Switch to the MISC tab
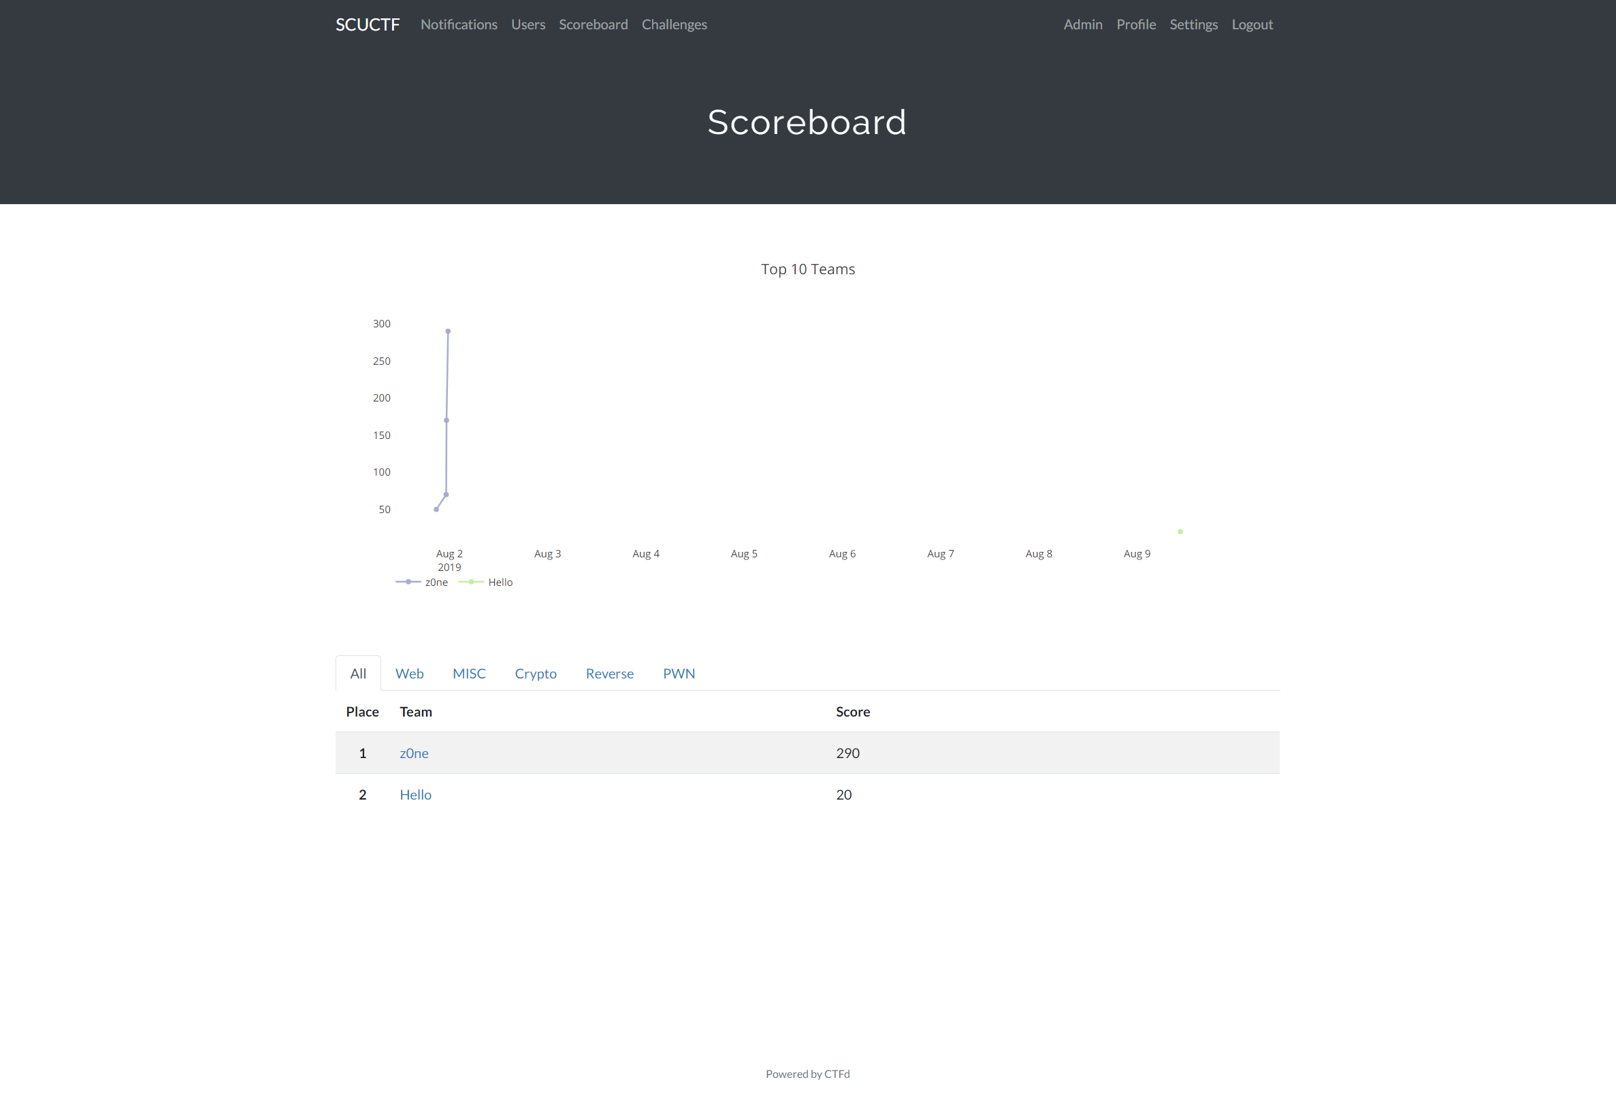Viewport: 1616px width, 1099px height. (469, 674)
